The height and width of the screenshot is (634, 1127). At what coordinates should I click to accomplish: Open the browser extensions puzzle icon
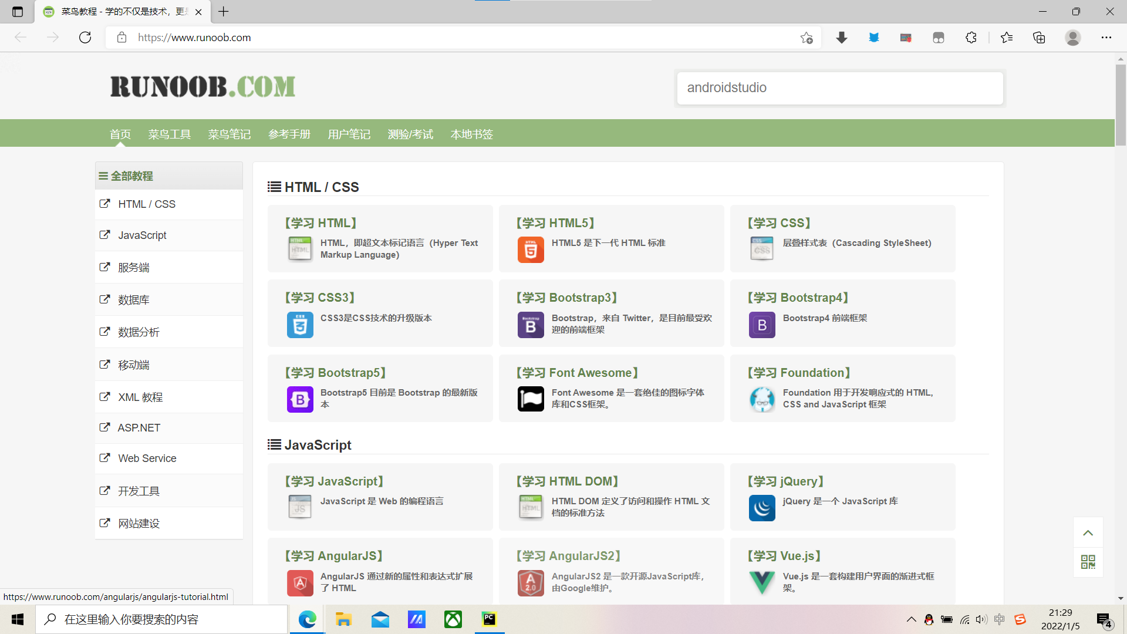point(971,38)
